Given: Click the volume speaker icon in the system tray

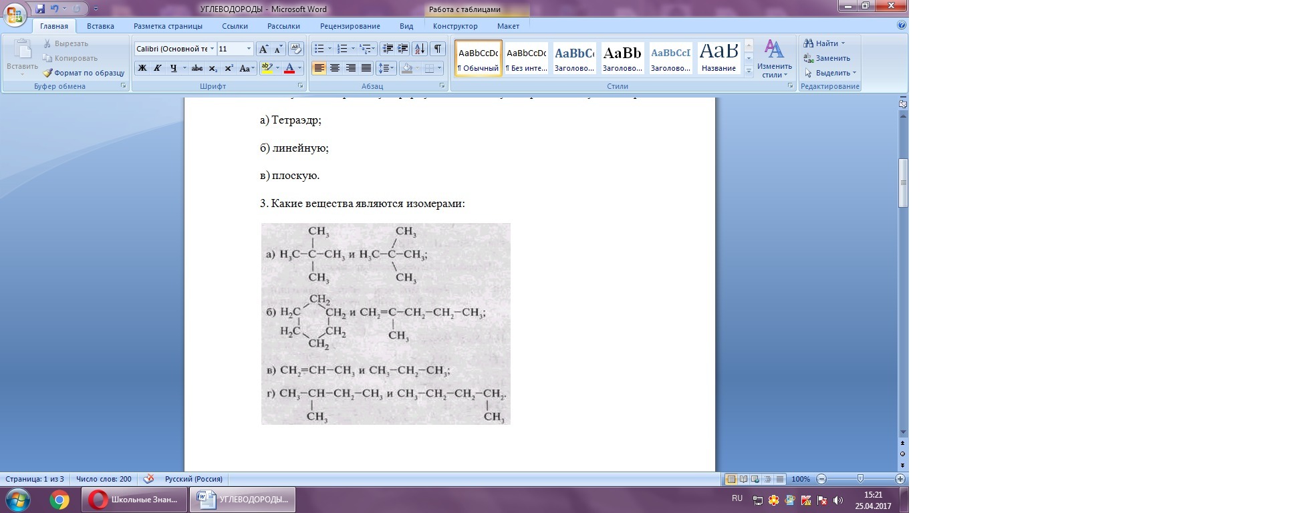Looking at the screenshot, I should pos(838,500).
